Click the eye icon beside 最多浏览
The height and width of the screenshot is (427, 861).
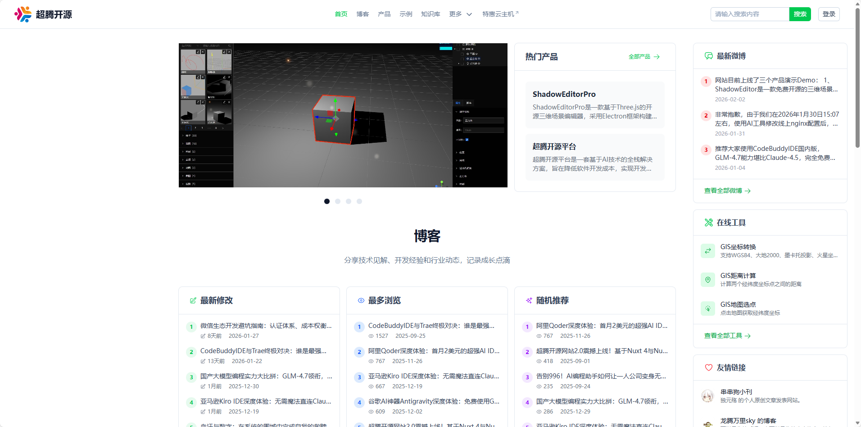point(361,300)
